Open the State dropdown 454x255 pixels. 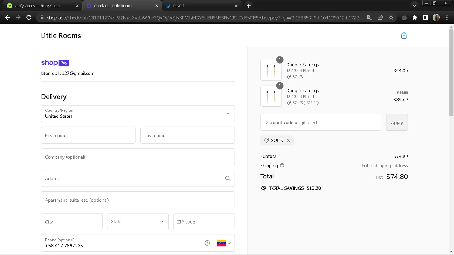[x=138, y=221]
